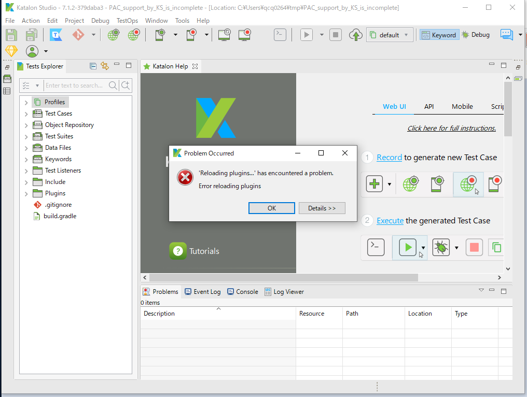527x397 pixels.
Task: Select .gitignore in Tests Explorer
Action: click(58, 205)
